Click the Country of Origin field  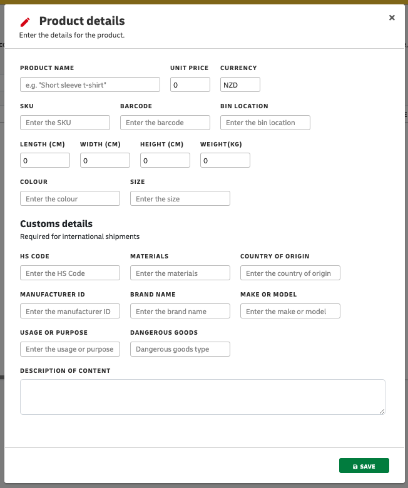click(290, 273)
